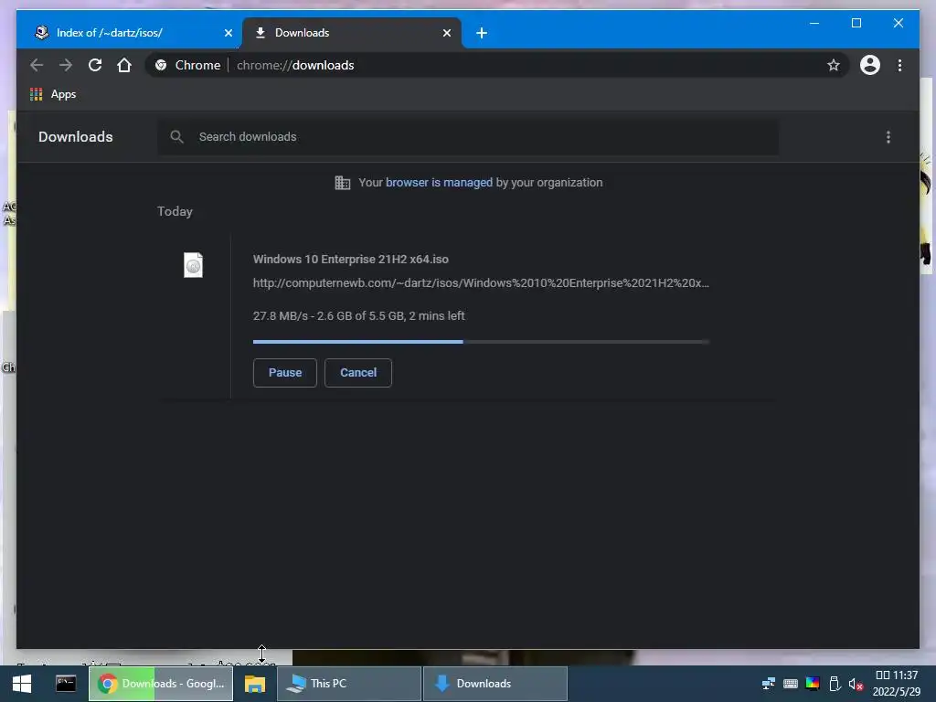Reload the downloads page
936x702 pixels.
[x=95, y=65]
